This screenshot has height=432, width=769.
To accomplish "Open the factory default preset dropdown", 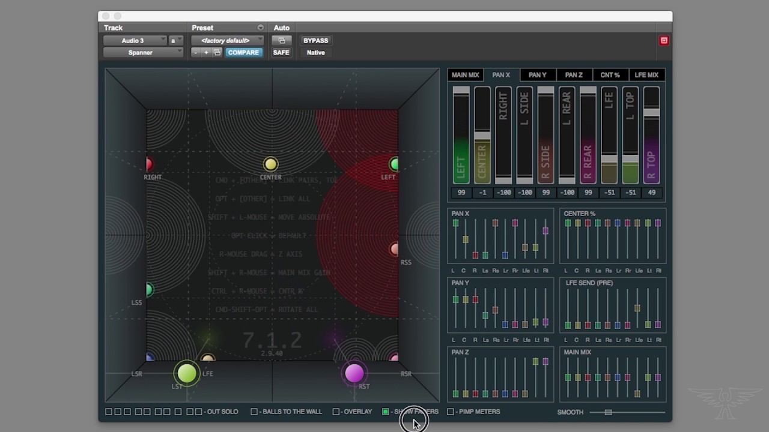I will point(227,40).
